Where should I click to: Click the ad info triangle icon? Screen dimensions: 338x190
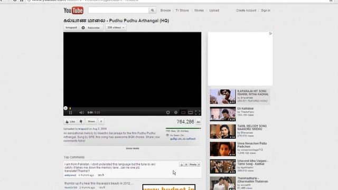coord(270,34)
